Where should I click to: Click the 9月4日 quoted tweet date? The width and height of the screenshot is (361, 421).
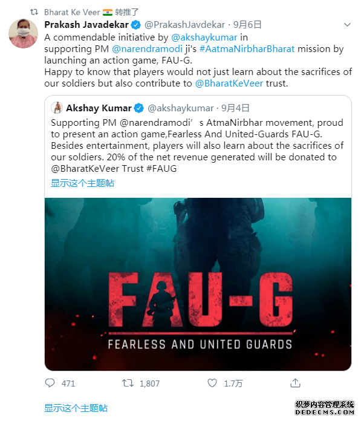(x=235, y=108)
